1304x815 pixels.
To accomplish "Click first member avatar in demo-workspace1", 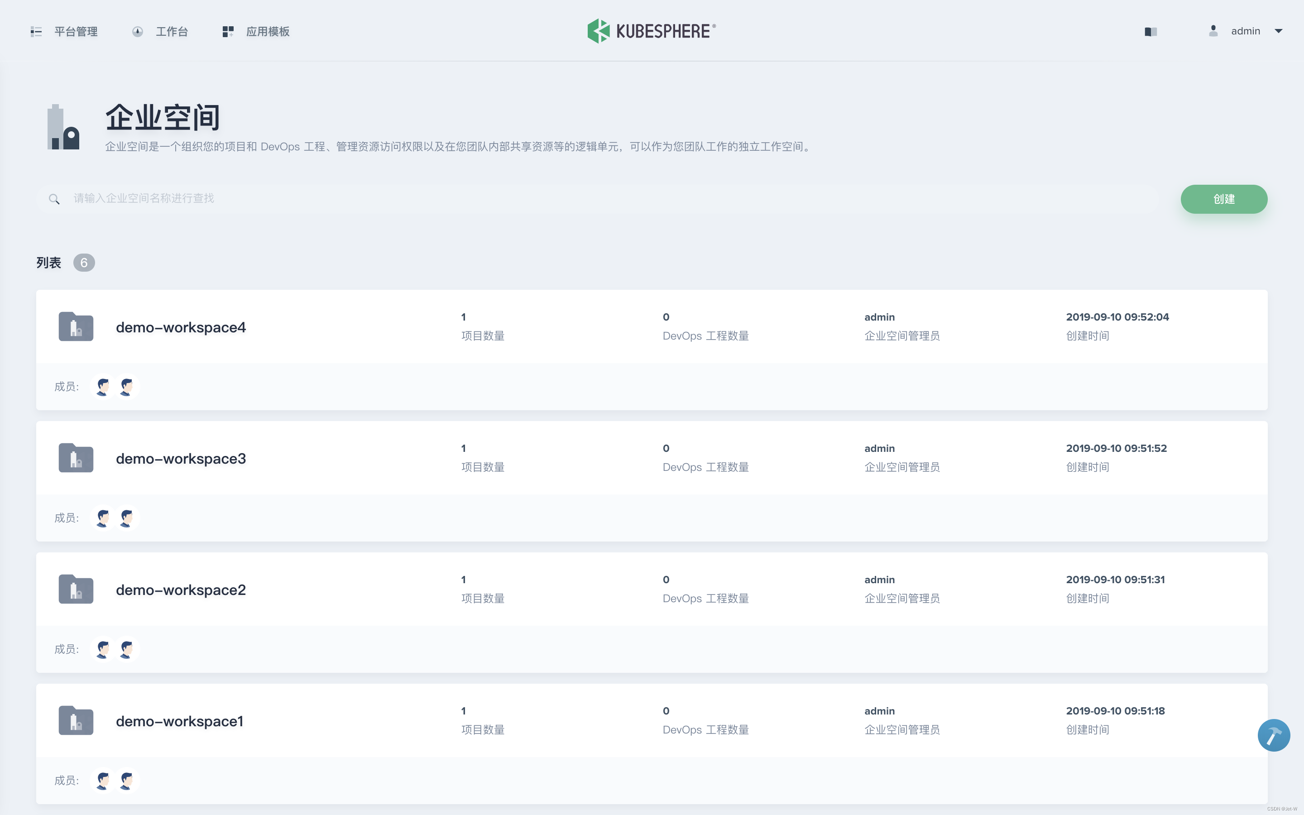I will (x=102, y=781).
